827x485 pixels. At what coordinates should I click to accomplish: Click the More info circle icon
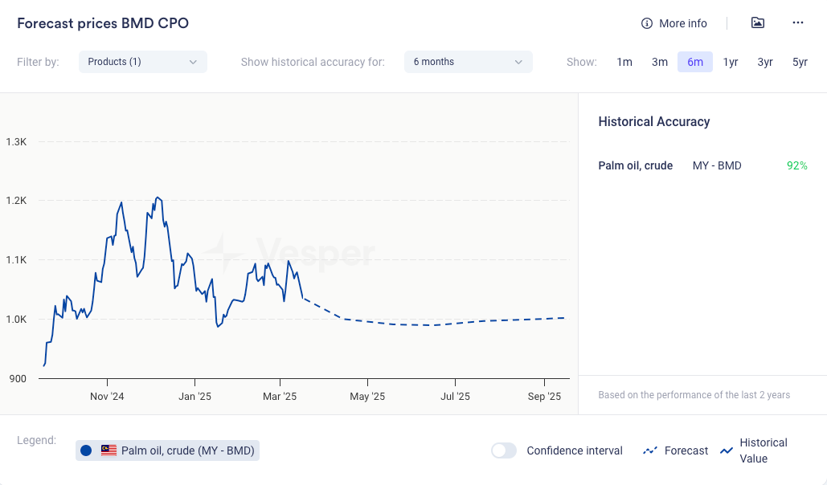646,23
